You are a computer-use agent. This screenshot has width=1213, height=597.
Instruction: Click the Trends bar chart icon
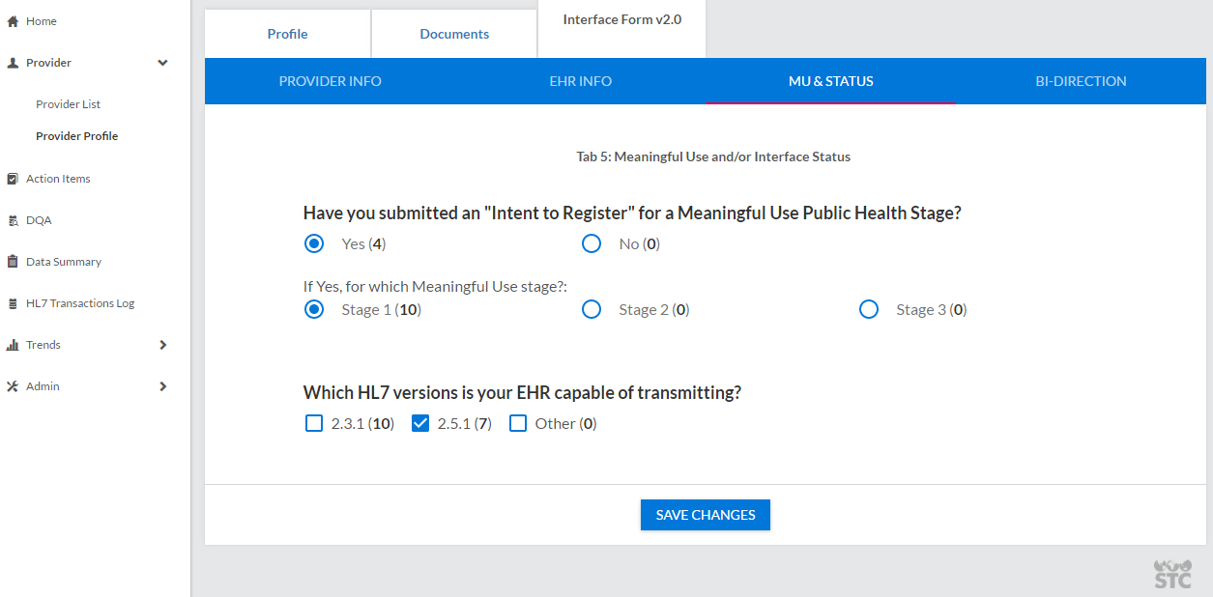click(13, 345)
